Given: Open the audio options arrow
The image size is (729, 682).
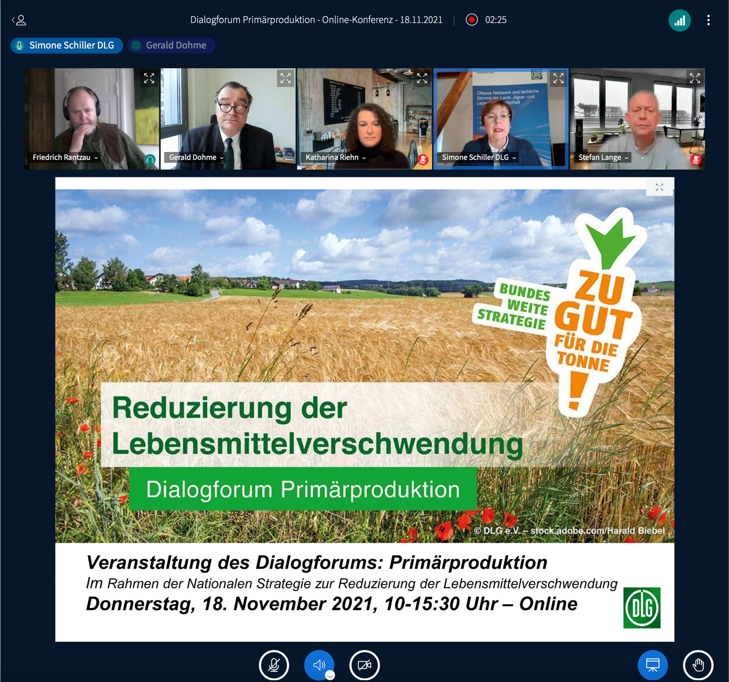Looking at the screenshot, I should click(330, 675).
